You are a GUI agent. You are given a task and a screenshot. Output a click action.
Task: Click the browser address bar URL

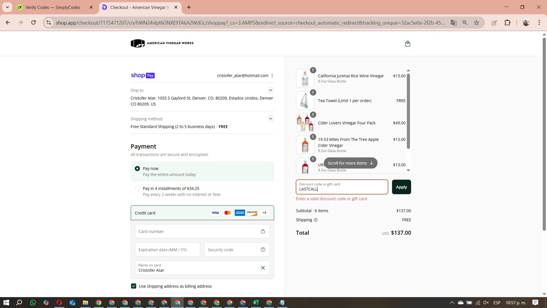click(250, 23)
